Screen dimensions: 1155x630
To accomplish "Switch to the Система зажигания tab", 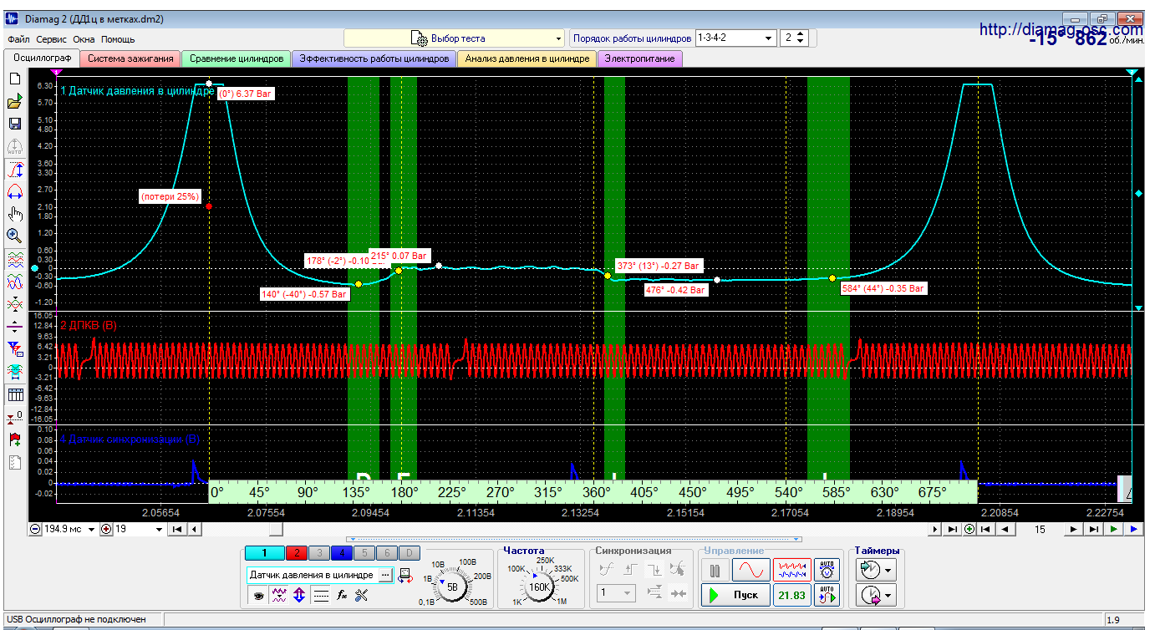I will click(130, 58).
